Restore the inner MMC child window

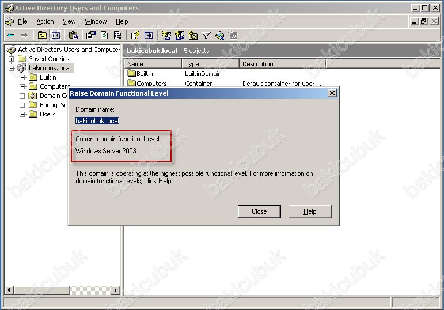click(x=424, y=21)
